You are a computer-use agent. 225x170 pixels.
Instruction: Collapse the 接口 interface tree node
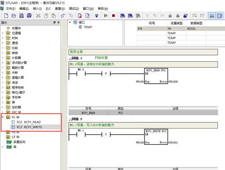coord(70,22)
